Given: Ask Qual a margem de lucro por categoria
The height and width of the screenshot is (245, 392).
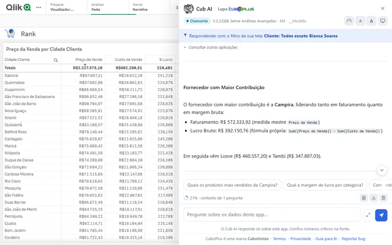Looking at the screenshot, I should (325, 185).
